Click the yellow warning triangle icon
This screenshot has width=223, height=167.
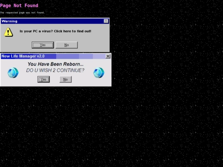coord(8,32)
